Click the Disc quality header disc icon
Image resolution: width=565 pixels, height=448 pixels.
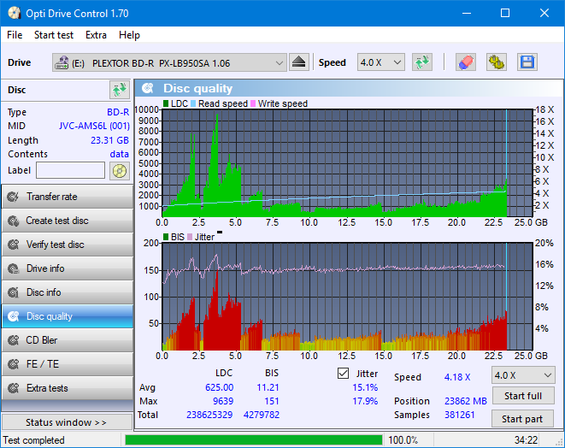point(148,88)
